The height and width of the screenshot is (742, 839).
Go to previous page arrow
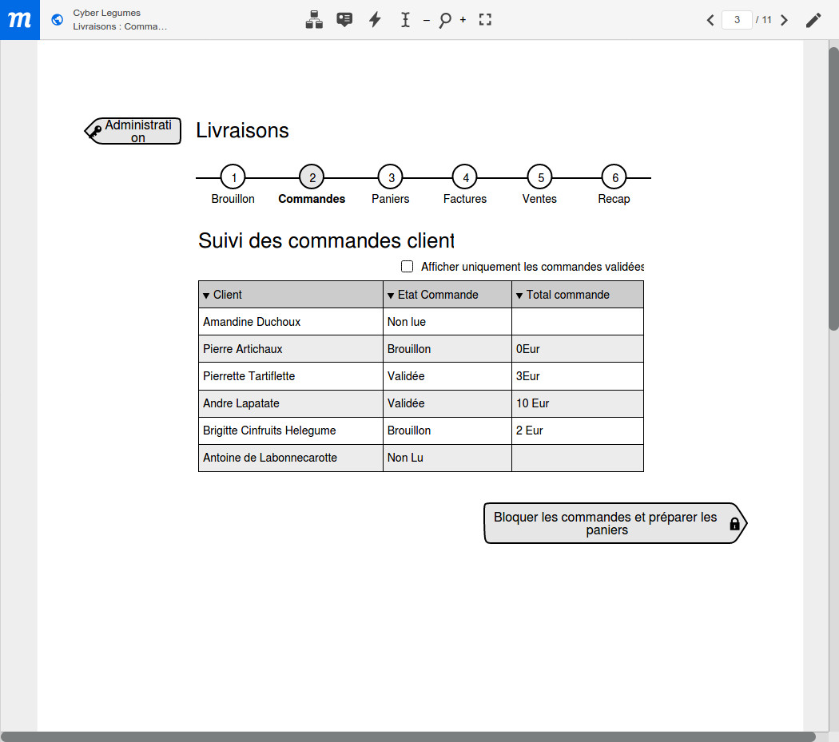tap(710, 20)
